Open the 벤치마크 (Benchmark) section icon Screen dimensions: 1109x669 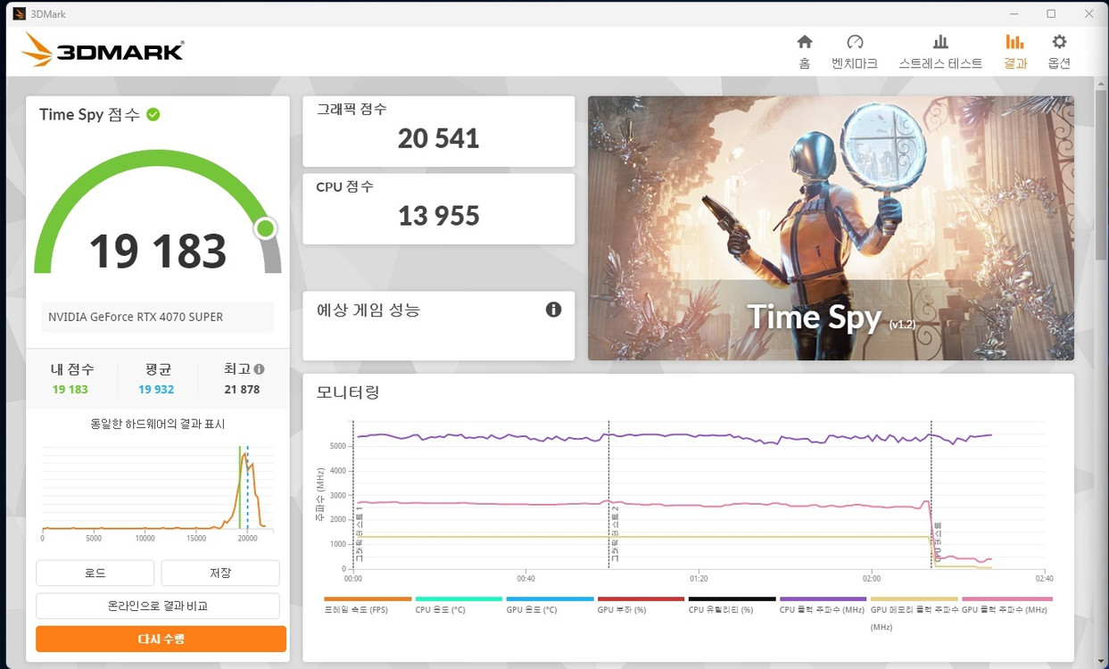[x=854, y=42]
